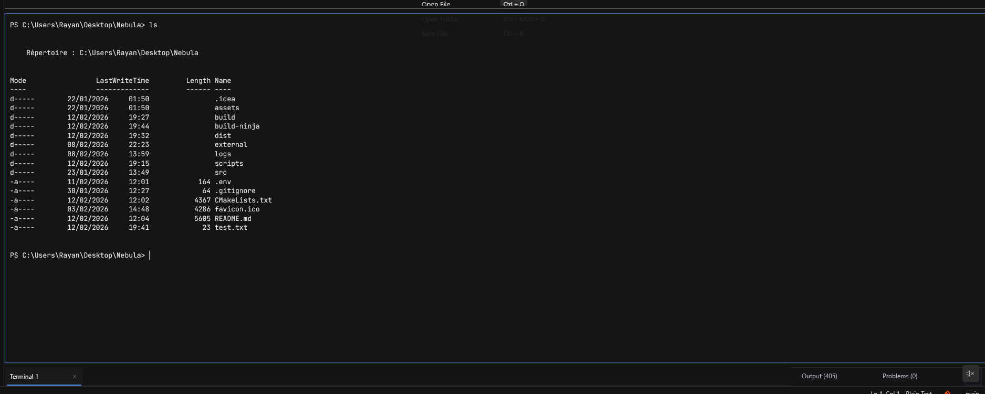Click the logs directory name

point(223,154)
